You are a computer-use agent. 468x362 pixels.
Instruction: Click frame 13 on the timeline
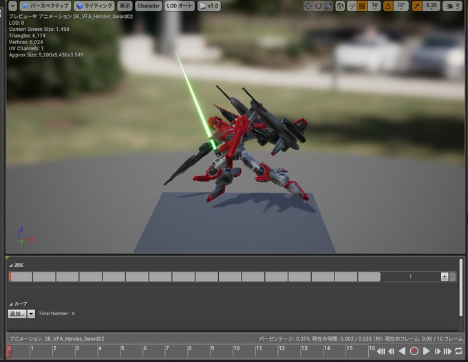(304, 348)
